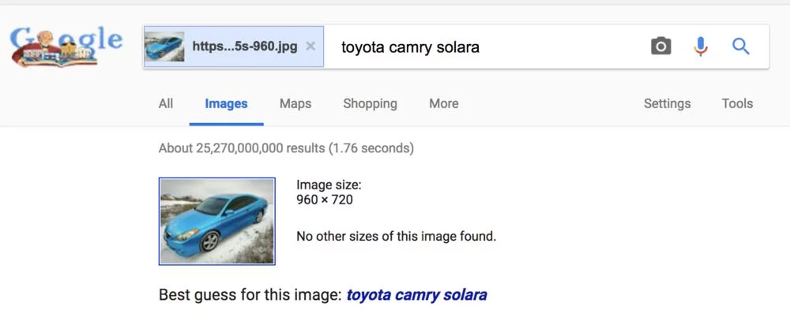
Task: Switch to the All results tab
Action: click(x=166, y=103)
